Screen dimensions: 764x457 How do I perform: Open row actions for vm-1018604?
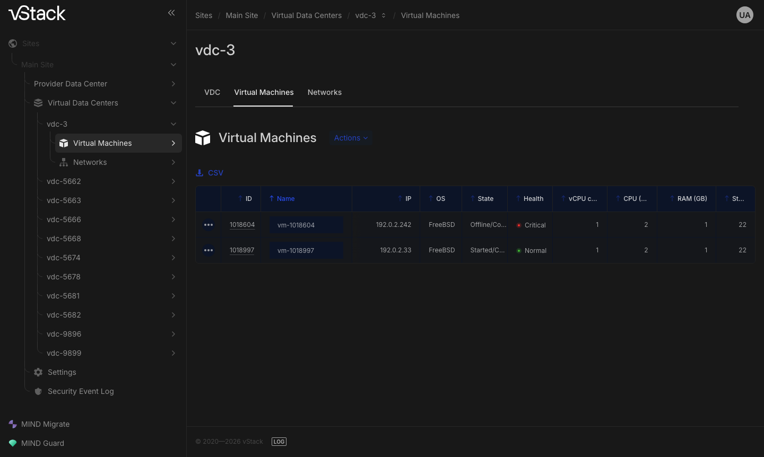pyautogui.click(x=209, y=225)
